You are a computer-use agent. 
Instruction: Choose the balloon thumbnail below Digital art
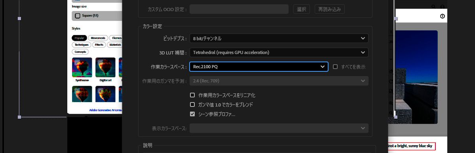coord(105,94)
